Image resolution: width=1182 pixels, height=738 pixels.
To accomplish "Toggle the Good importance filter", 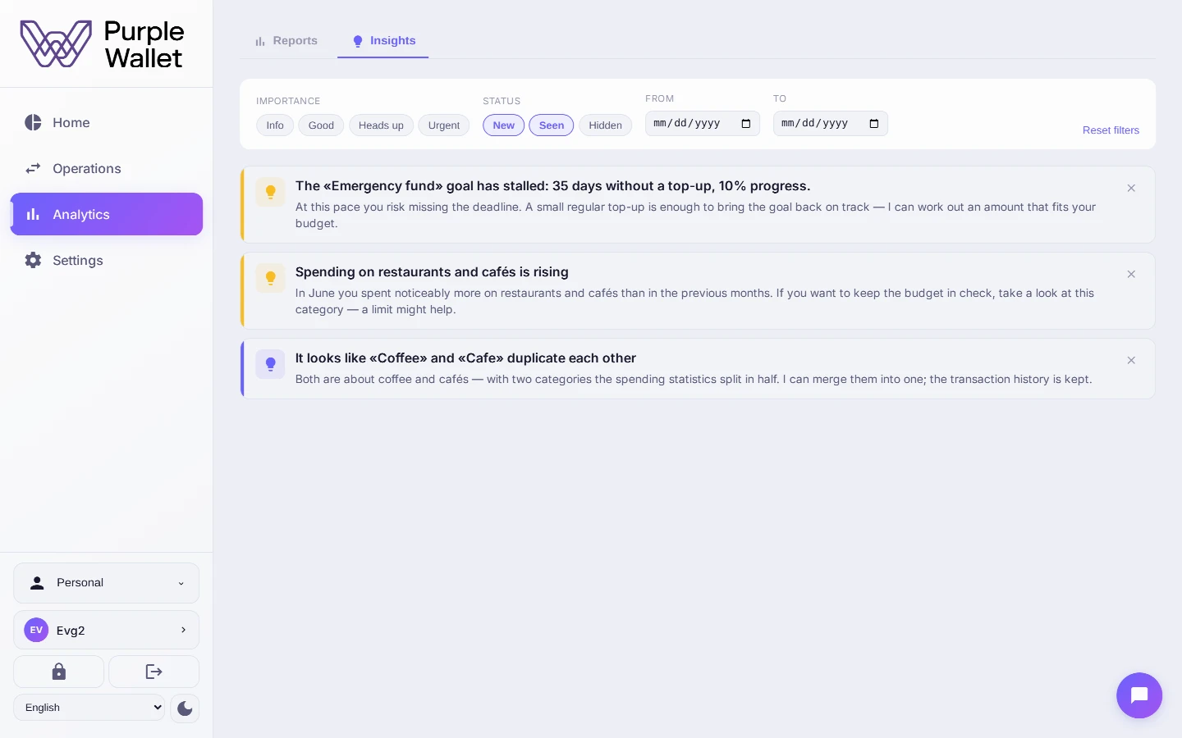I will (x=321, y=125).
